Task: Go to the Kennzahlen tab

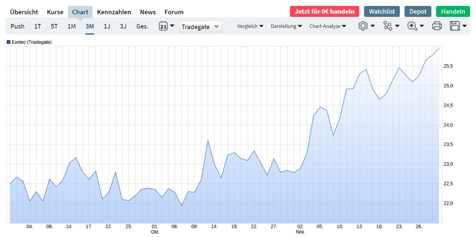Action: tap(114, 12)
